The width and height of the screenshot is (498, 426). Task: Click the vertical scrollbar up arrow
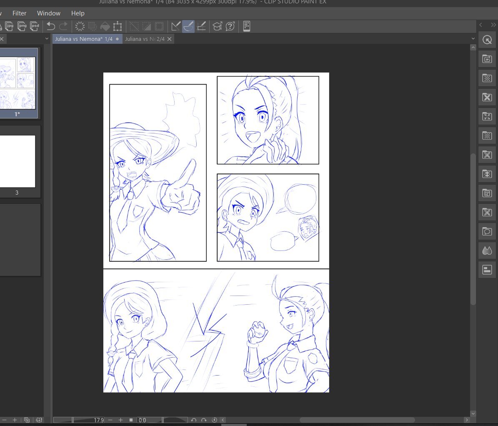tap(473, 48)
